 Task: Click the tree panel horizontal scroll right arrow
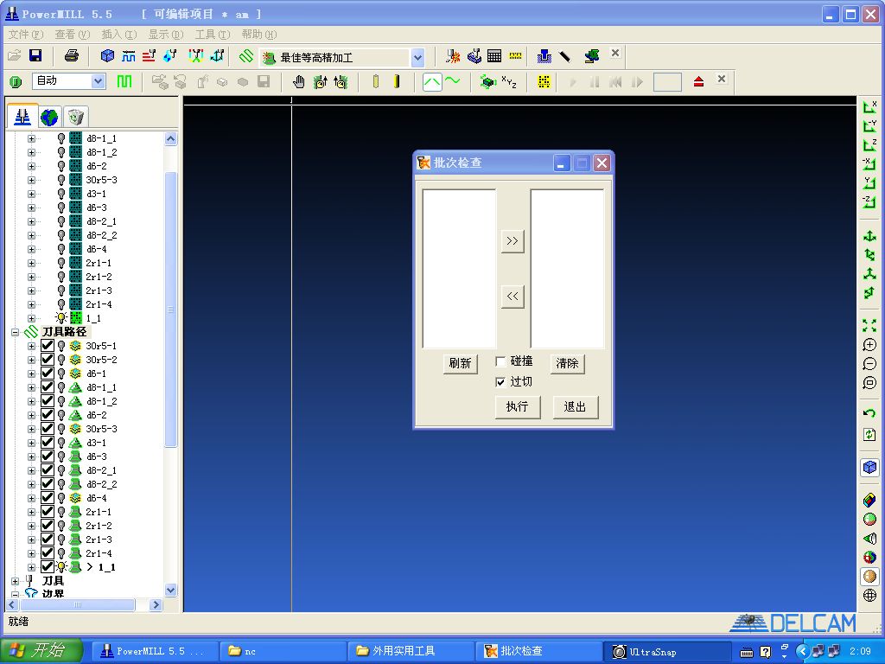tap(156, 604)
